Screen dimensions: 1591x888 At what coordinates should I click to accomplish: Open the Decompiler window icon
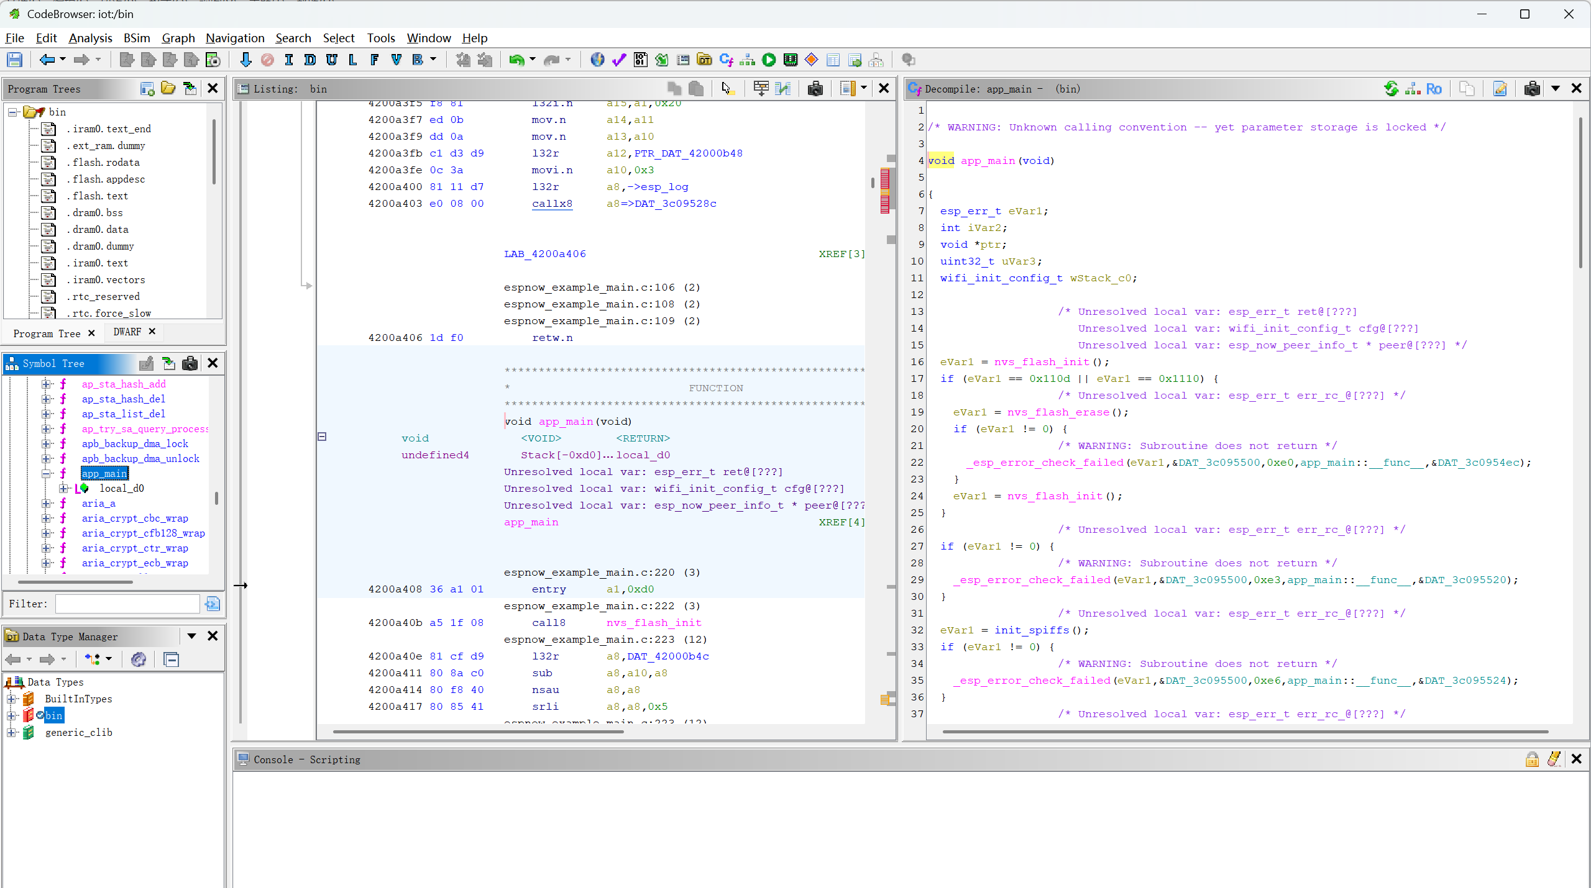726,60
